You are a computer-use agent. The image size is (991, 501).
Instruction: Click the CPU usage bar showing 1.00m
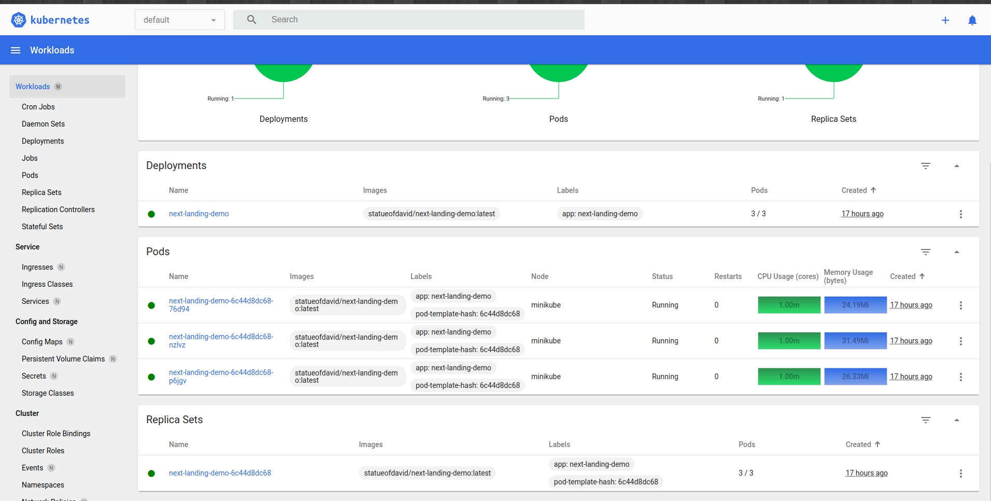788,305
